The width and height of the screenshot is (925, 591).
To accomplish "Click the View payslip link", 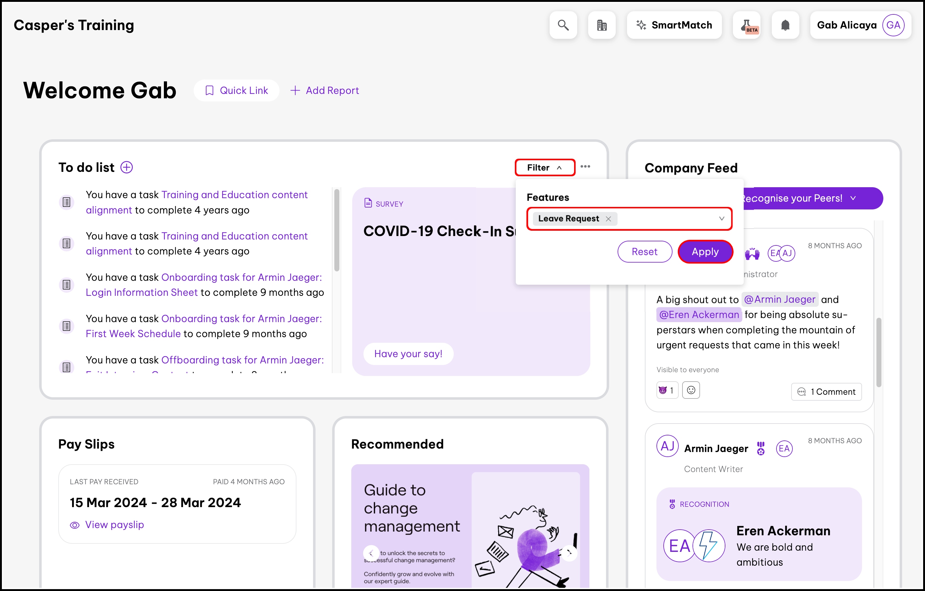I will (114, 525).
